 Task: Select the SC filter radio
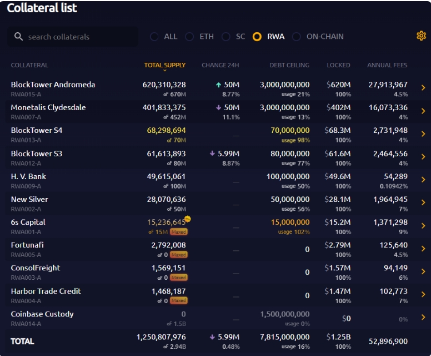tap(226, 37)
